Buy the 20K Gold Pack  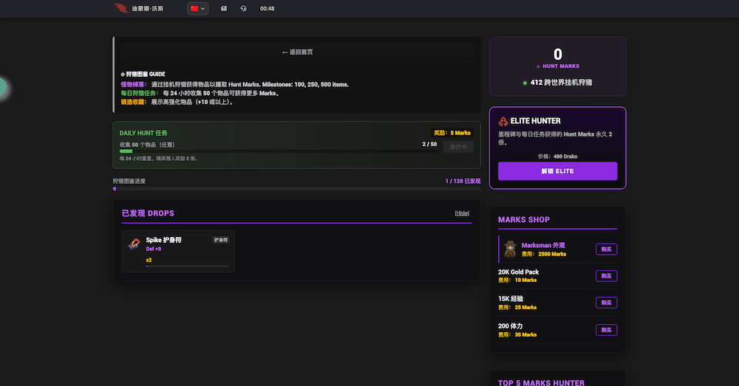pos(606,276)
